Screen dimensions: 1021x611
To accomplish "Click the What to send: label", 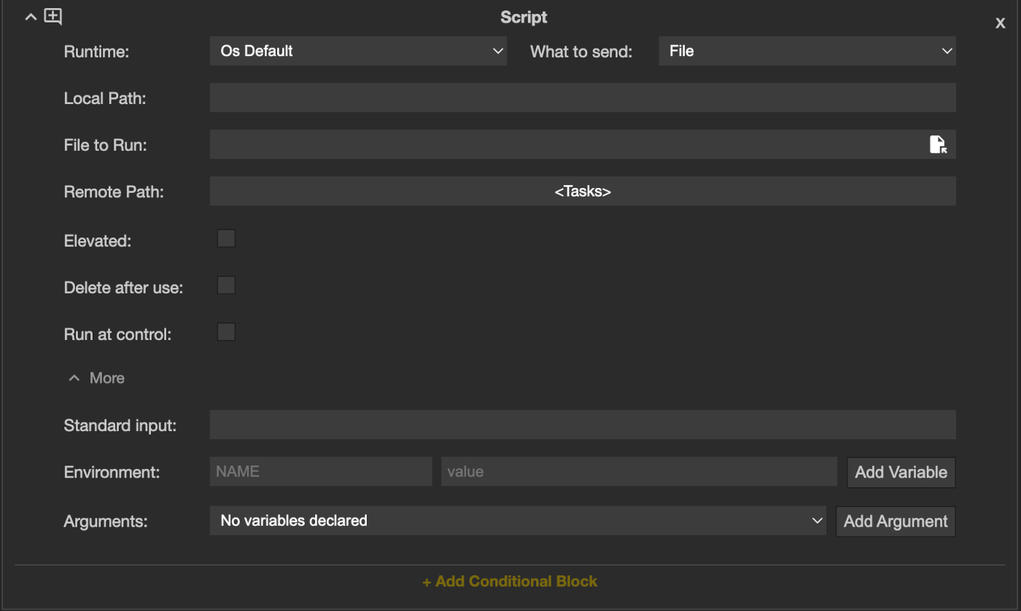I will [581, 52].
